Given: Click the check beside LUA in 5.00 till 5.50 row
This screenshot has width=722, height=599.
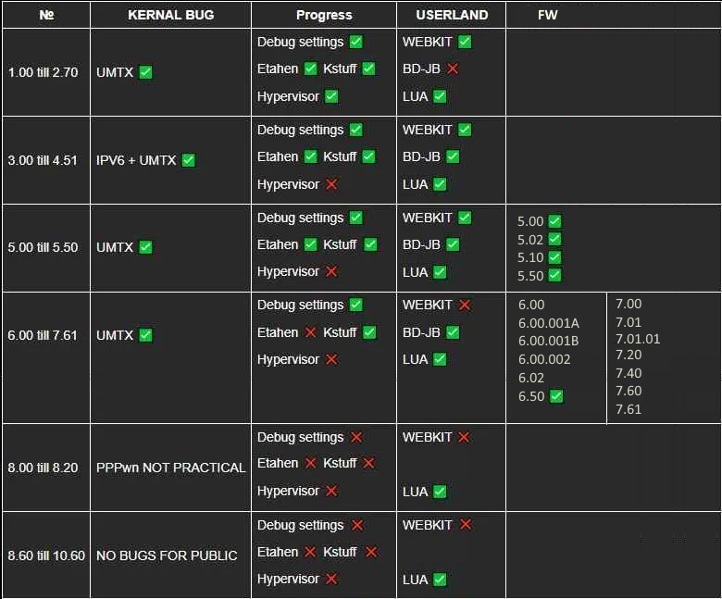Looking at the screenshot, I should pos(440,272).
